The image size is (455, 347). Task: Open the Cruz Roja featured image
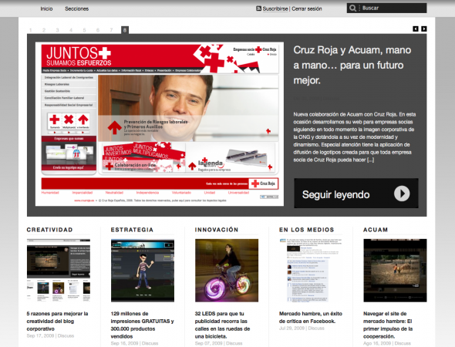click(x=160, y=124)
